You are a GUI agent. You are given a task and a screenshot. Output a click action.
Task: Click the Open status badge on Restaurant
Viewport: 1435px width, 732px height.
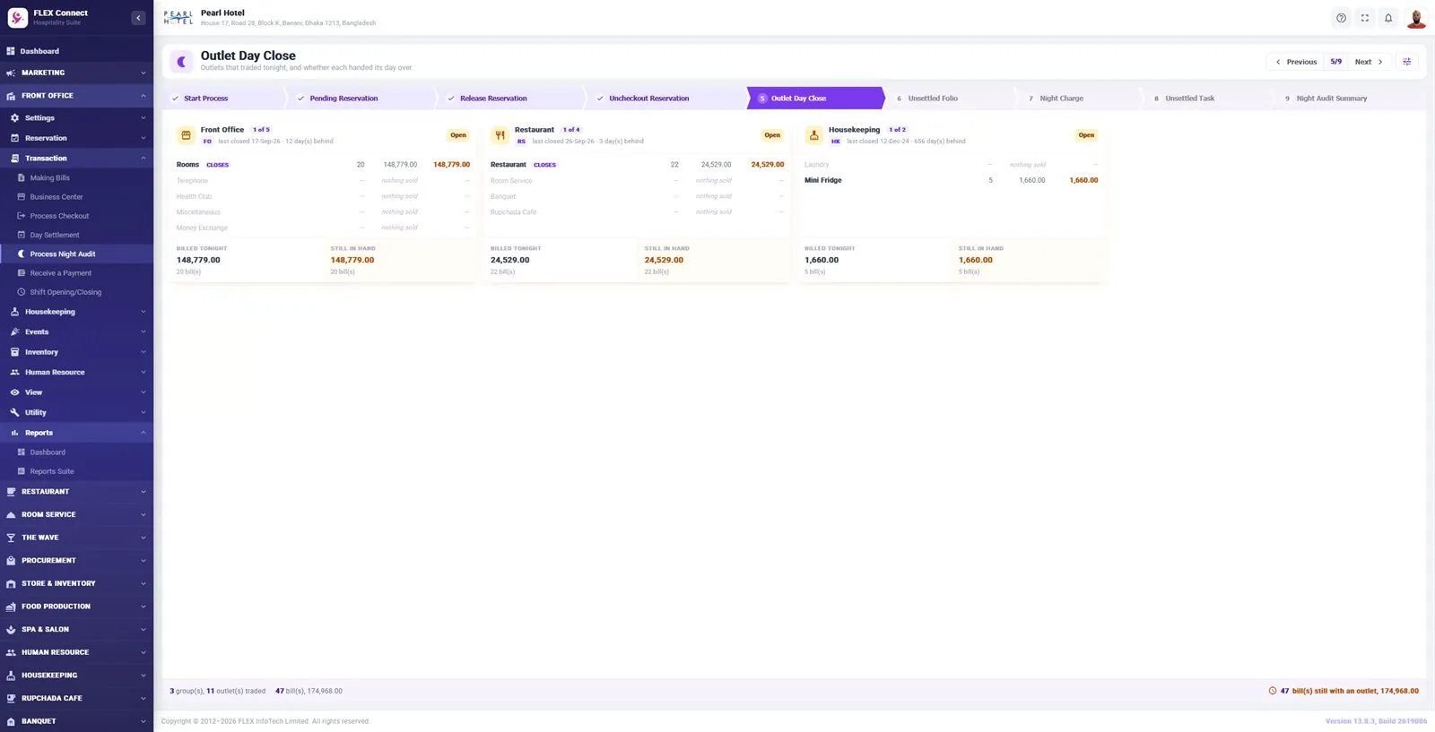coord(772,135)
